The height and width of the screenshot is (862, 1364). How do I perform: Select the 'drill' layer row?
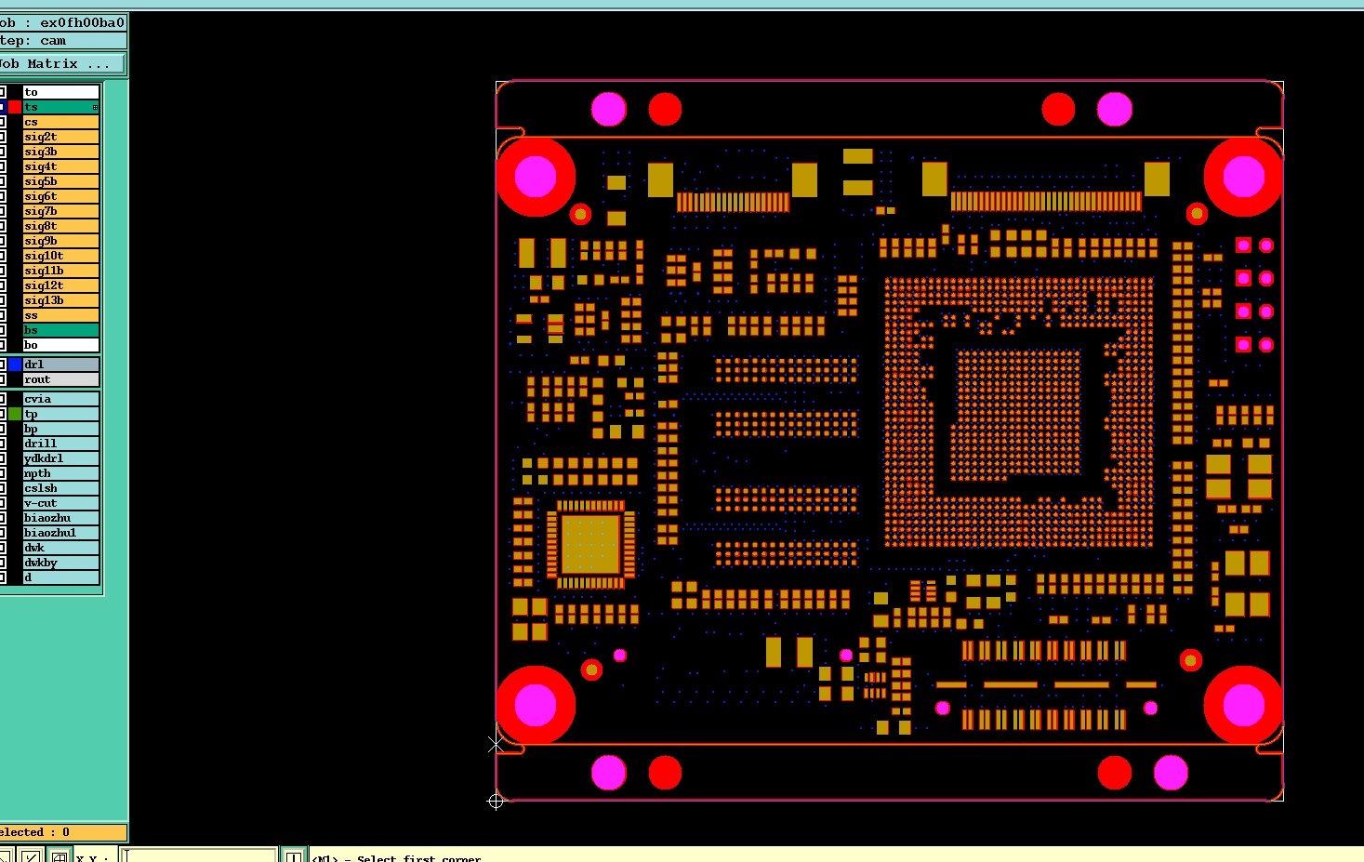[x=61, y=444]
